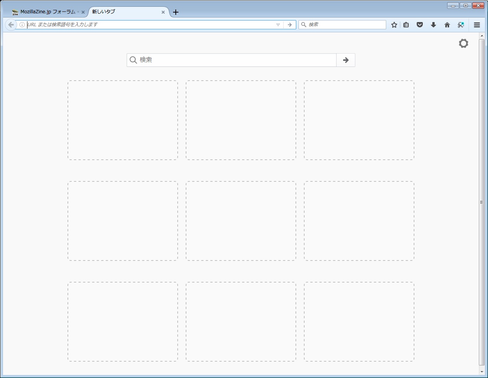
Task: Click the back navigation arrow button
Action: [x=11, y=25]
